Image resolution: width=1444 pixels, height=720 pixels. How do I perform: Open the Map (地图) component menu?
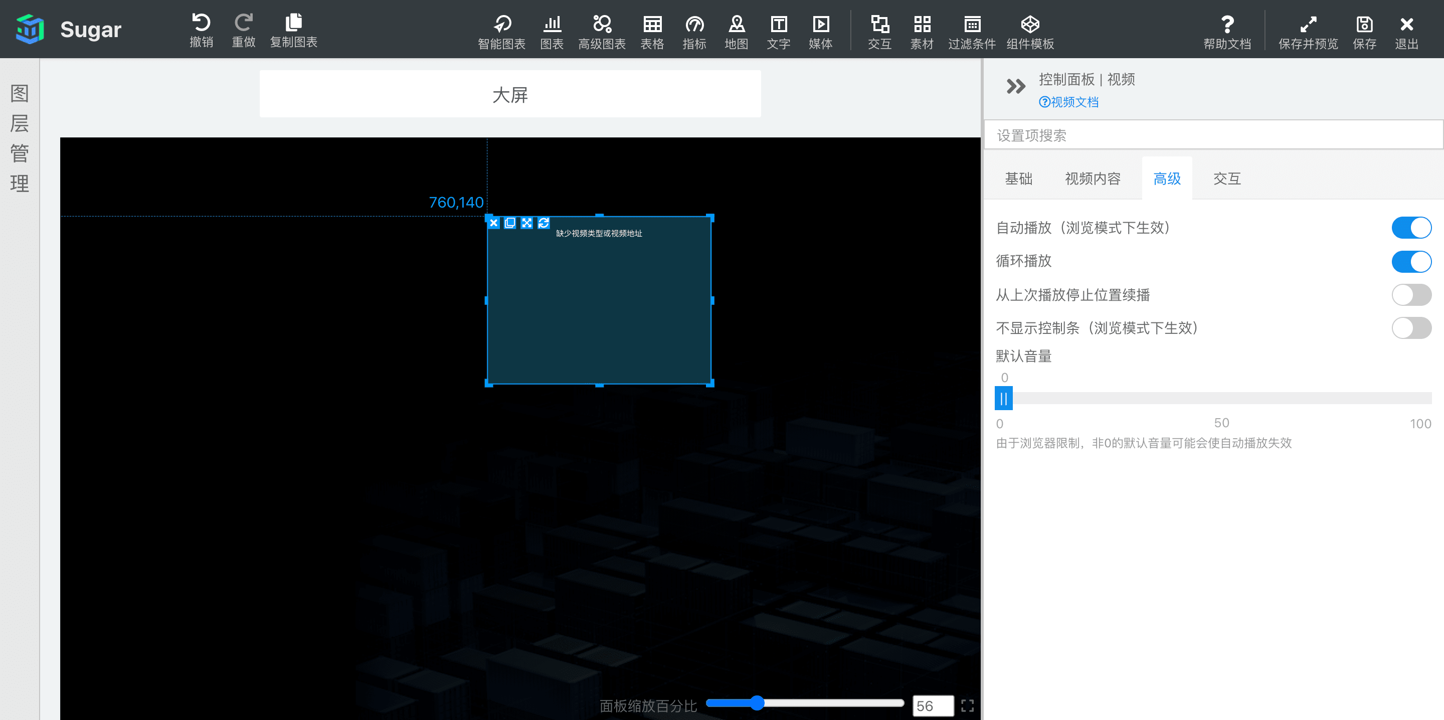[736, 24]
